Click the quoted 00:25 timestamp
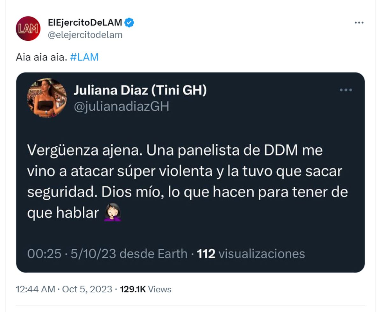Image resolution: width=382 pixels, height=312 pixels. tap(44, 253)
